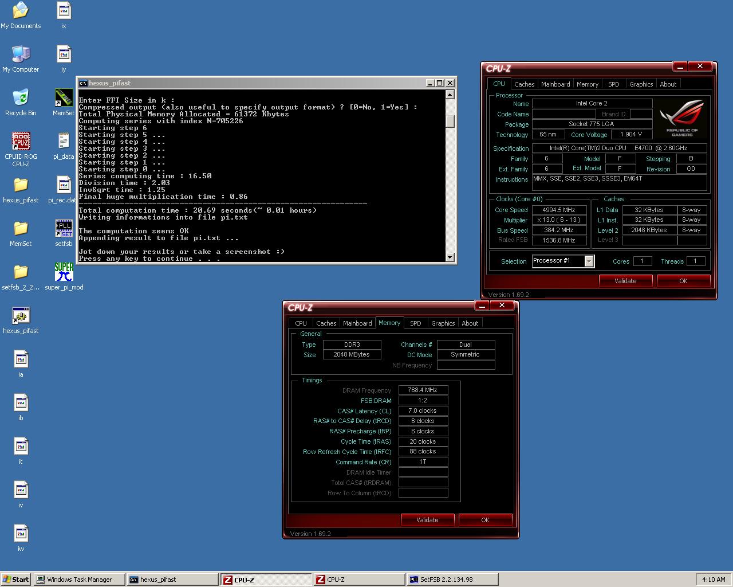Click Multiplier x 13.0 value
Image resolution: width=733 pixels, height=587 pixels.
point(559,220)
